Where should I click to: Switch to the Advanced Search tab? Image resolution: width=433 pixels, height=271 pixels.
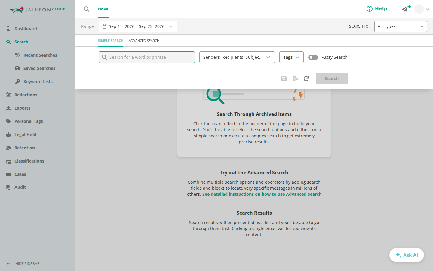tap(144, 41)
